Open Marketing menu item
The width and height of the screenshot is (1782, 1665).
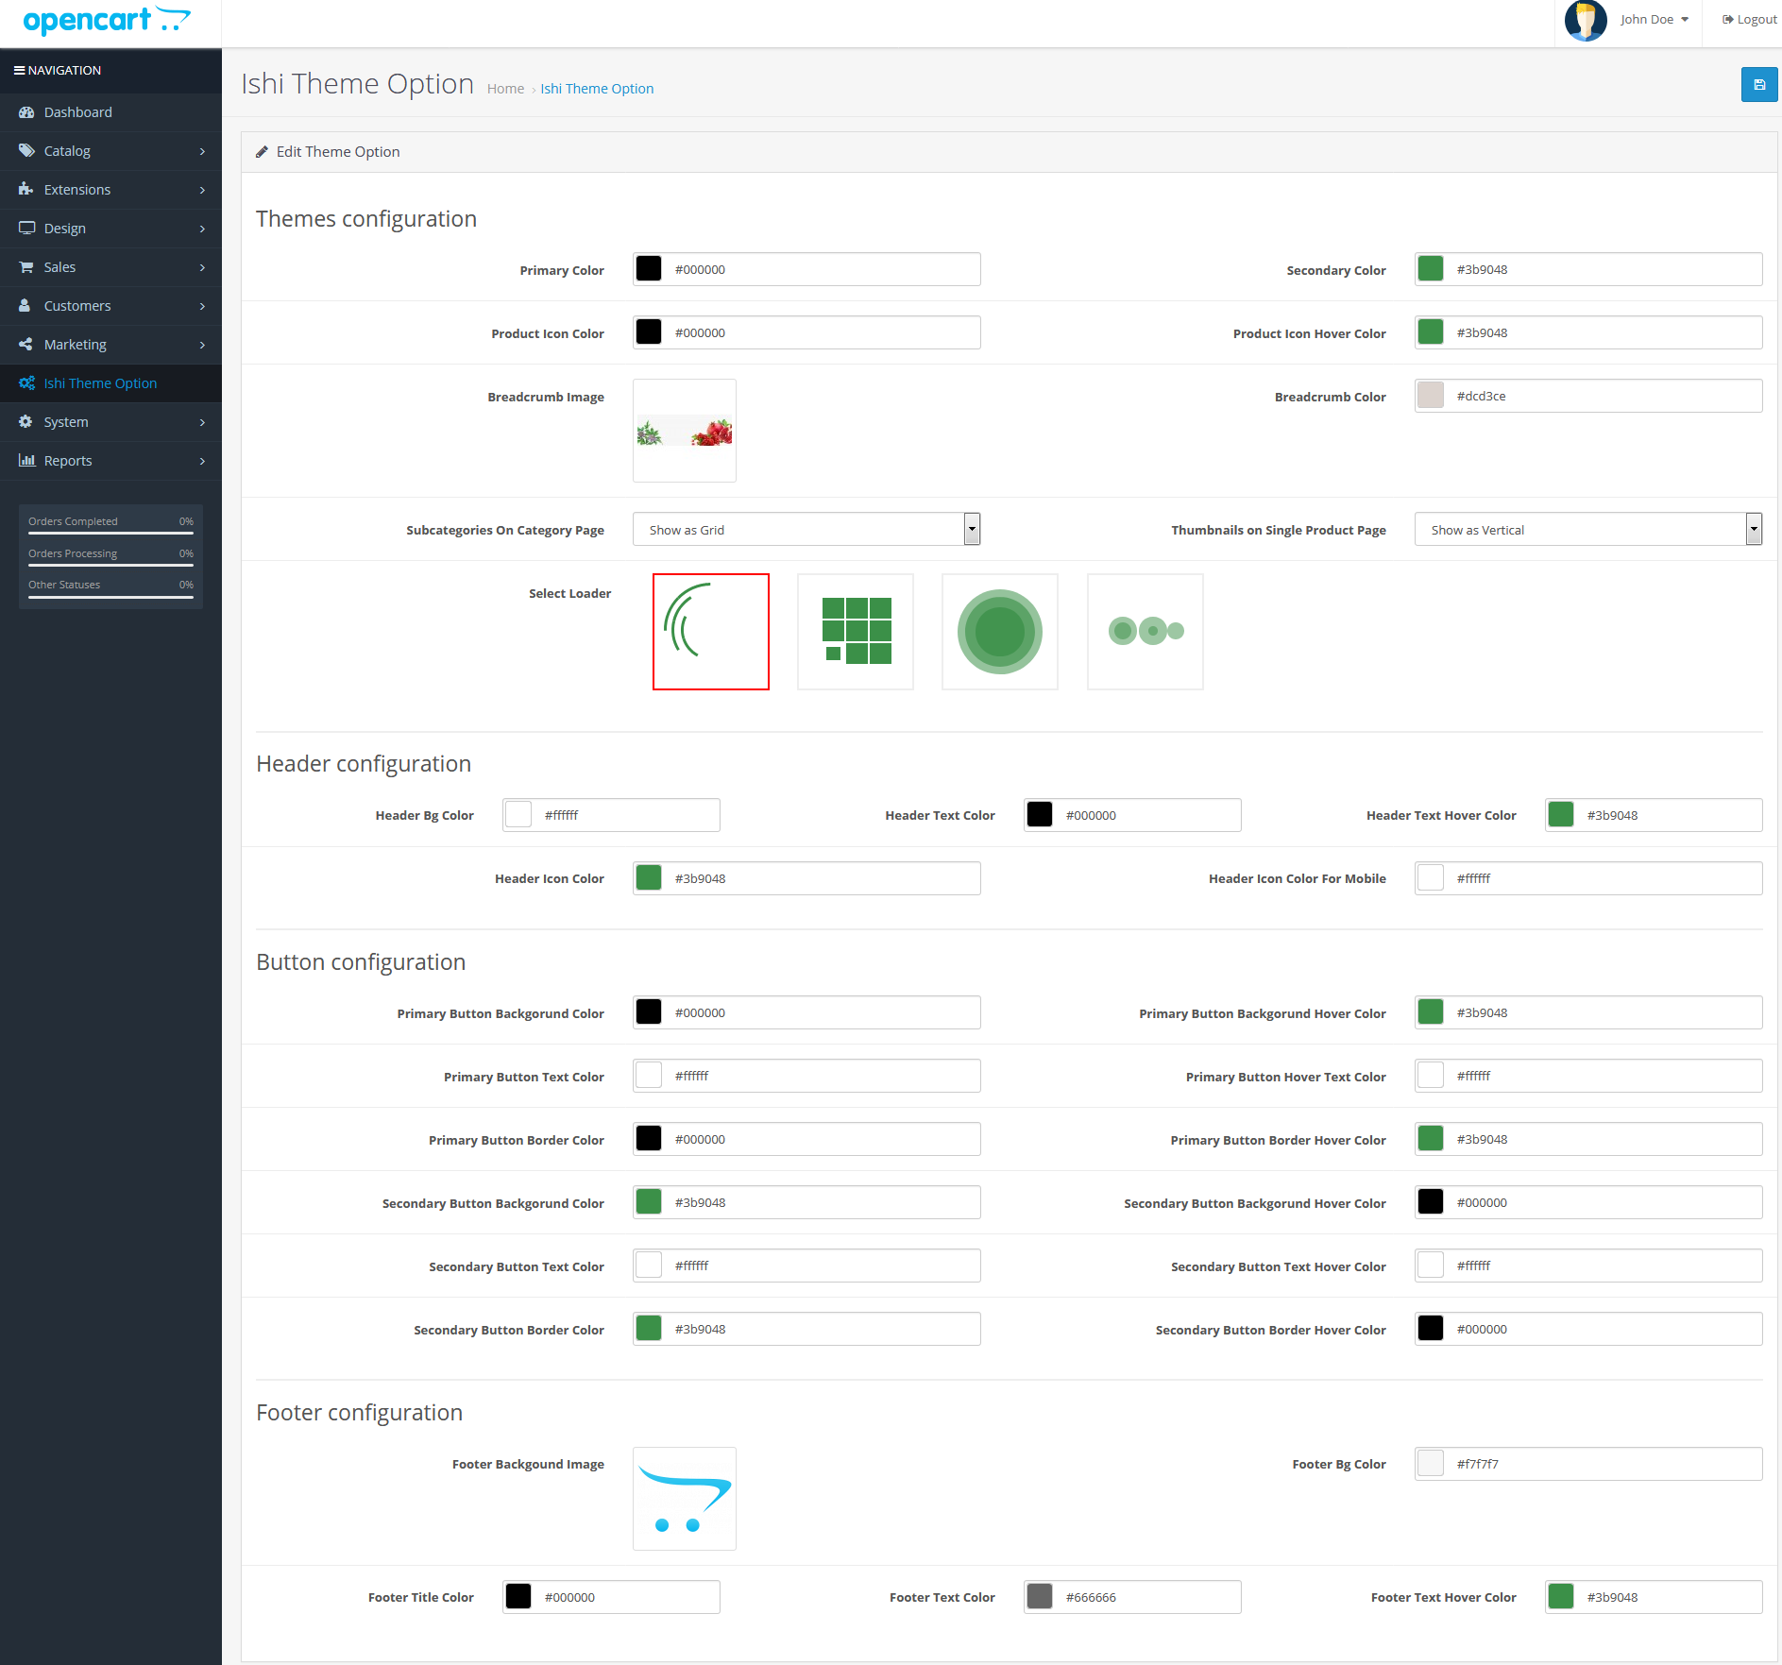tap(110, 345)
